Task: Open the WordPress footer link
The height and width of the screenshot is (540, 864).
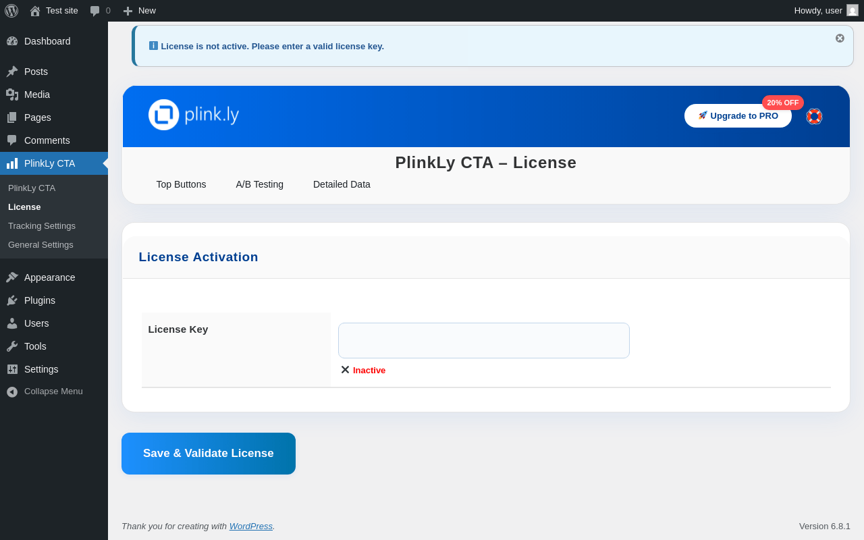Action: (x=251, y=526)
